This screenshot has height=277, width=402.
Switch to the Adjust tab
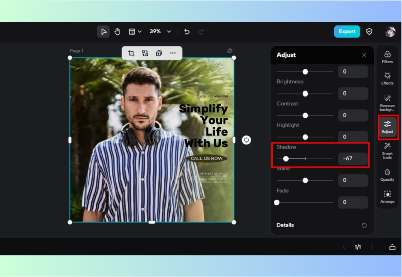(x=387, y=127)
